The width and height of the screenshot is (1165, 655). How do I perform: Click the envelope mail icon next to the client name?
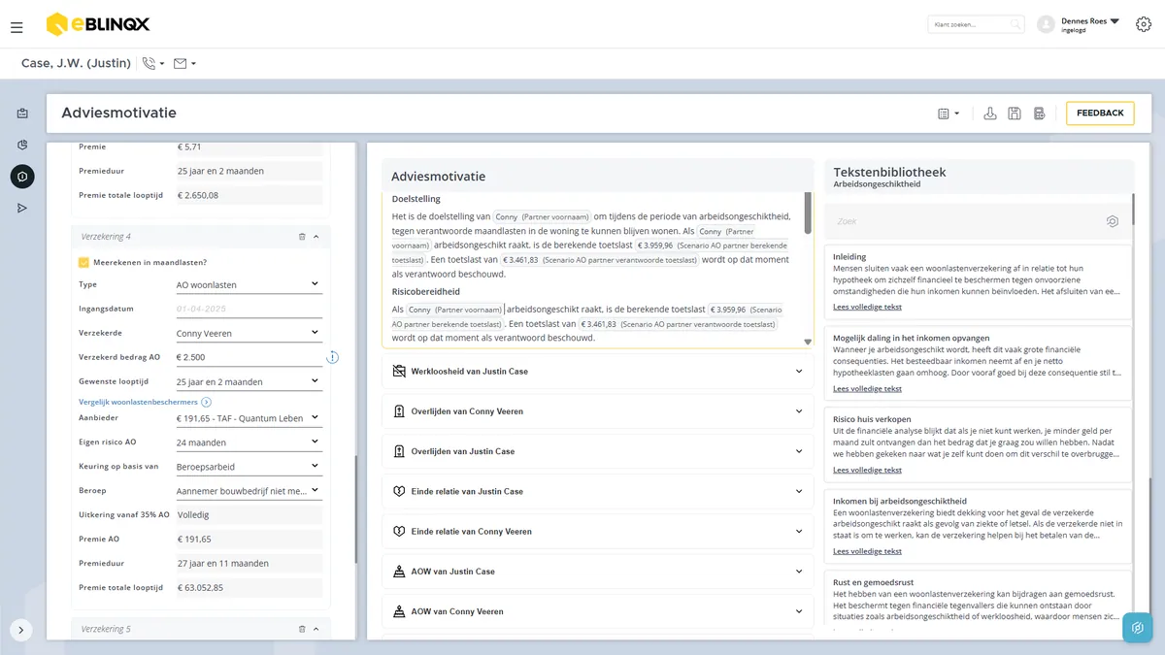[x=180, y=64]
